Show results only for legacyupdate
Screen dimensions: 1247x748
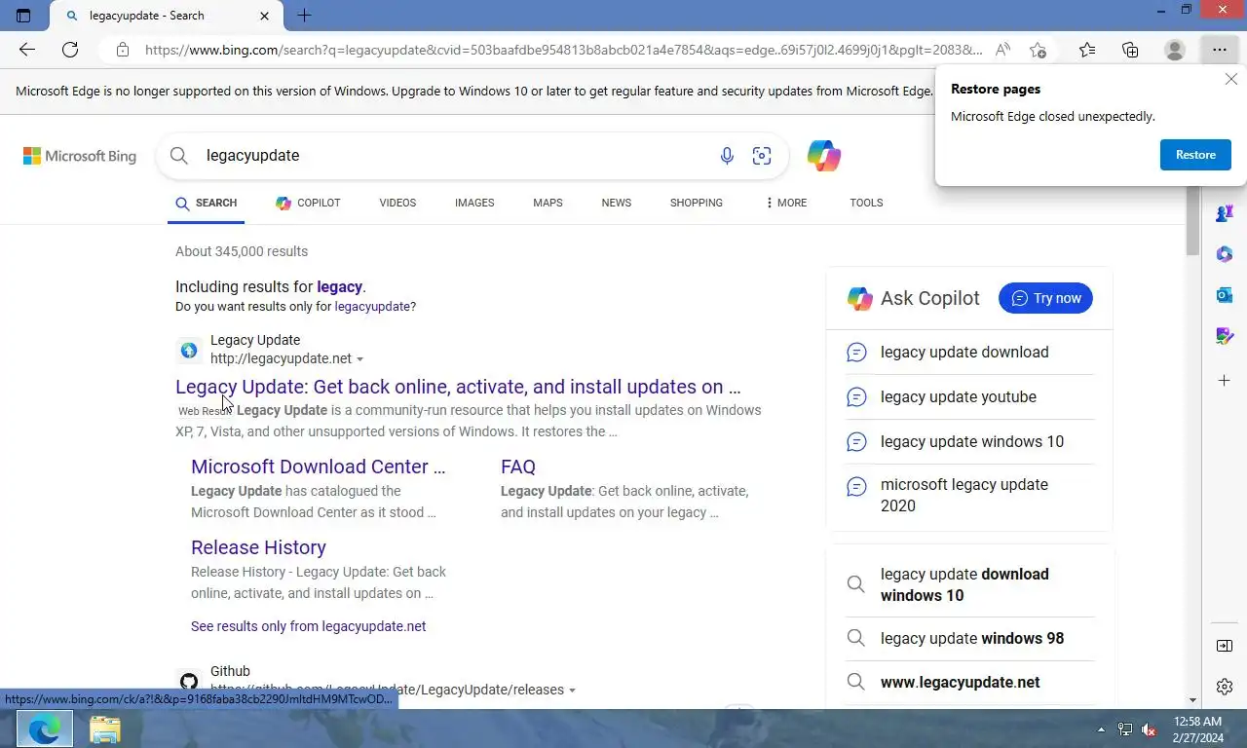point(373,306)
